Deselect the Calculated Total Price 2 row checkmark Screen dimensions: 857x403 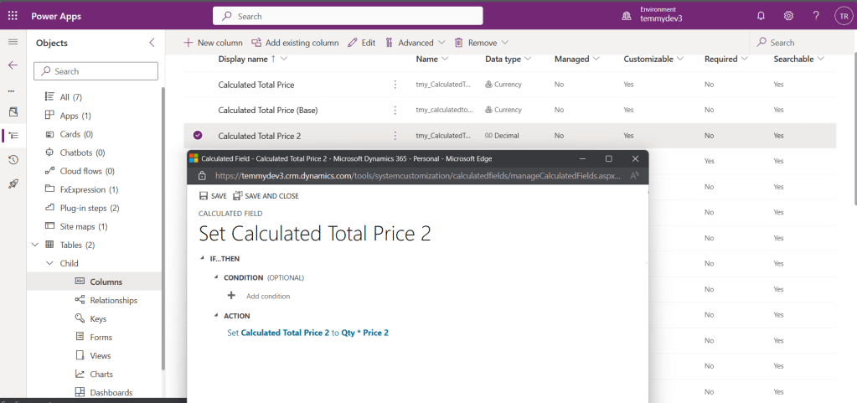click(x=198, y=136)
